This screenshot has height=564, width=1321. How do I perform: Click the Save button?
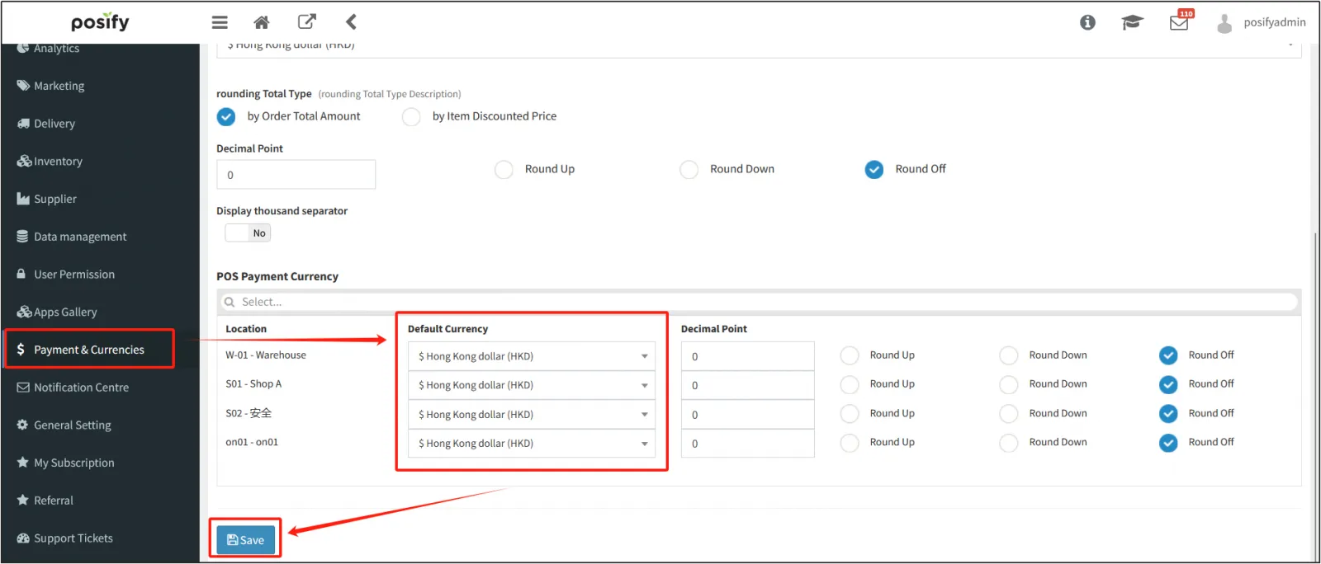click(x=245, y=540)
